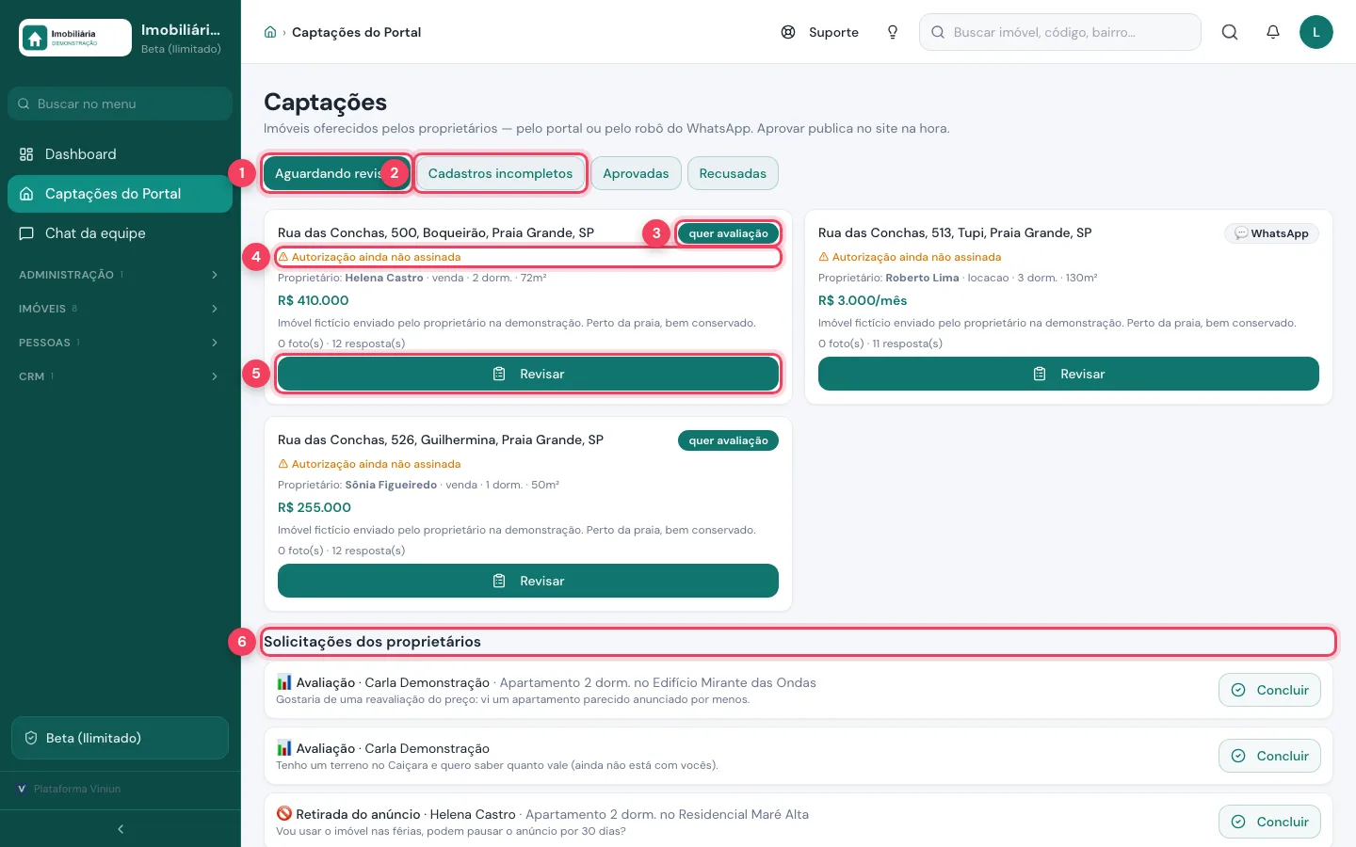Click Solicitações dos proprietários heading
The image size is (1356, 847).
pos(372,642)
